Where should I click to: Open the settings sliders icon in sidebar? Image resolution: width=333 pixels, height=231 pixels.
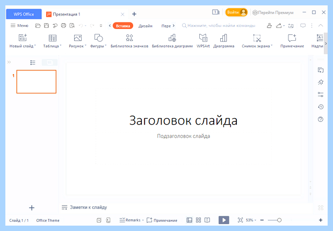point(321,95)
